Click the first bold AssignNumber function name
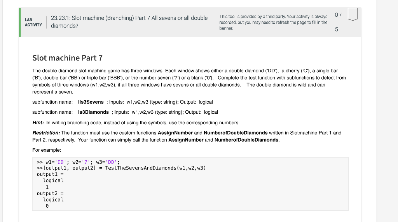The width and height of the screenshot is (398, 222). [x=175, y=133]
